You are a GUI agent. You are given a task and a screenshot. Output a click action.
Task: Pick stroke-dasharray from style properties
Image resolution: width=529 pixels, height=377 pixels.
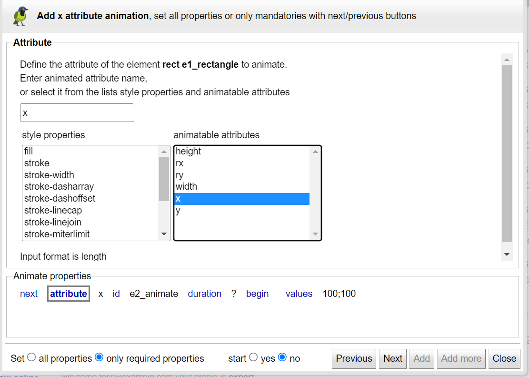pyautogui.click(x=90, y=187)
